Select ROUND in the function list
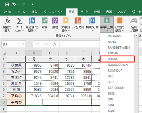The image size is (142, 113). pyautogui.click(x=117, y=59)
